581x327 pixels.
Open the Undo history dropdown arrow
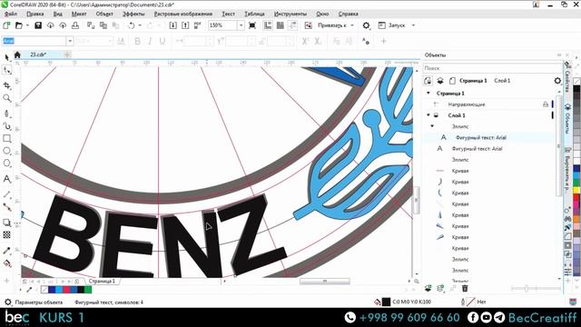pos(140,25)
